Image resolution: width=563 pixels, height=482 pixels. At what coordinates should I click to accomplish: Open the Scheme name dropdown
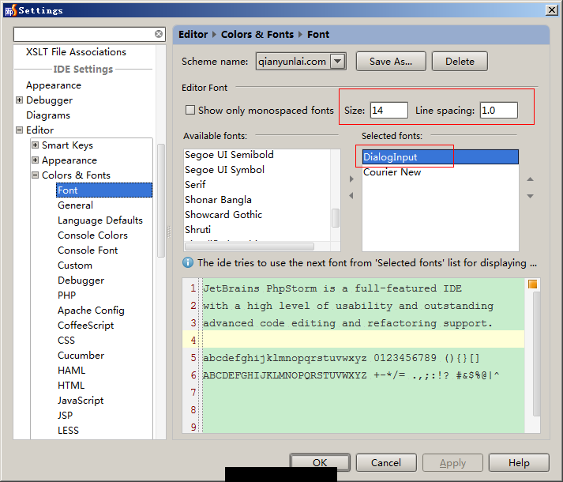coord(337,61)
